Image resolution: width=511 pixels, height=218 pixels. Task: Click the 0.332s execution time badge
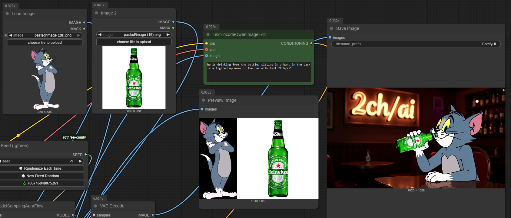pos(334,21)
